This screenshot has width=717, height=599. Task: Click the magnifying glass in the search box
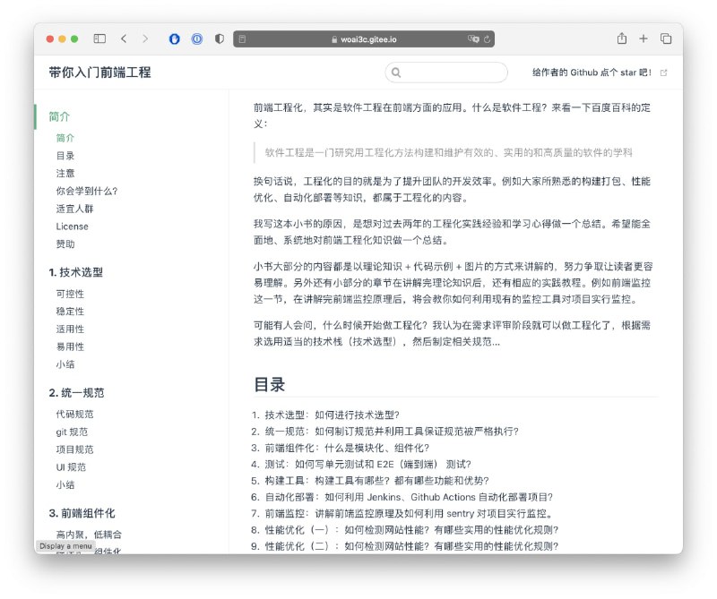pos(396,73)
